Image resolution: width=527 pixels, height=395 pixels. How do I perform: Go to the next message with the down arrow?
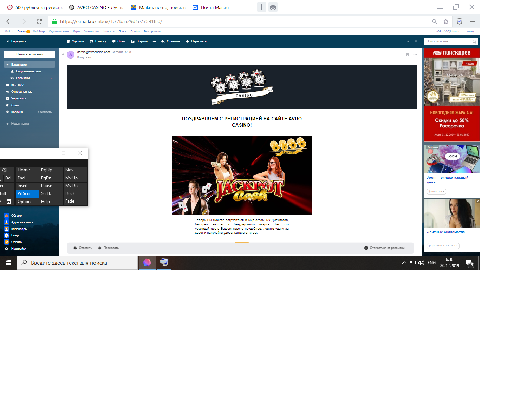tap(416, 41)
